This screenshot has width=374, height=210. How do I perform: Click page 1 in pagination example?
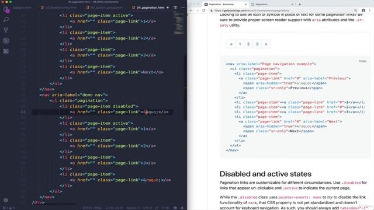(x=240, y=44)
